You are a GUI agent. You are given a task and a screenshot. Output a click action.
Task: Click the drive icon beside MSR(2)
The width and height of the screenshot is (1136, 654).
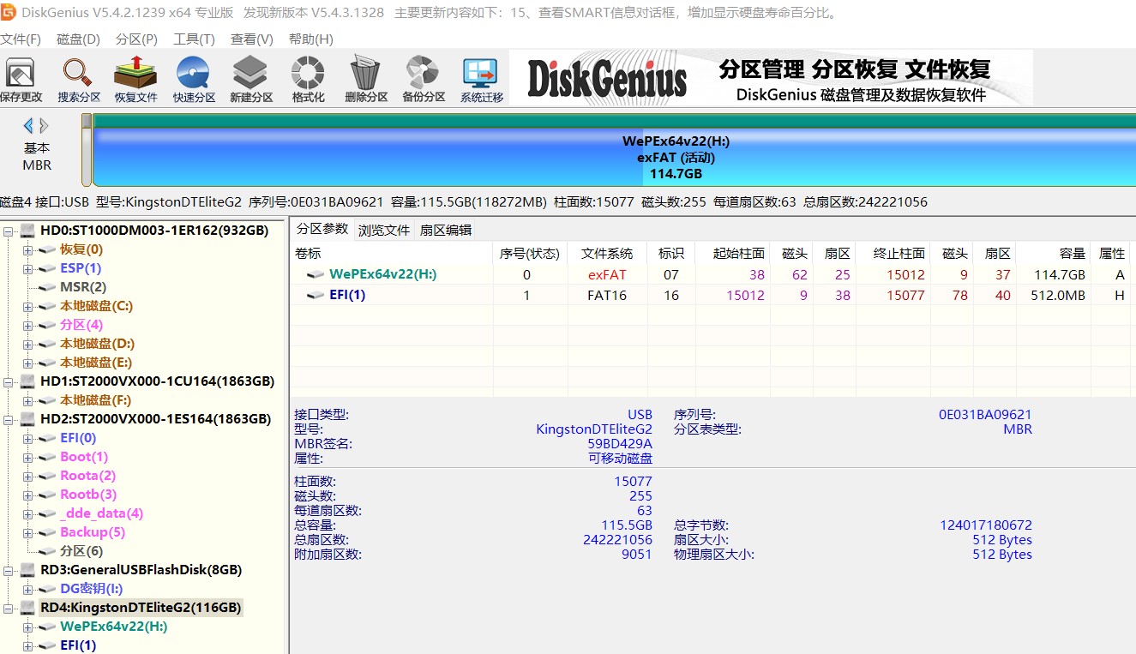[x=47, y=287]
